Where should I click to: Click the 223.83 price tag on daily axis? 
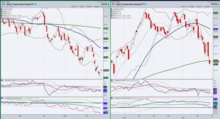coord(106,57)
